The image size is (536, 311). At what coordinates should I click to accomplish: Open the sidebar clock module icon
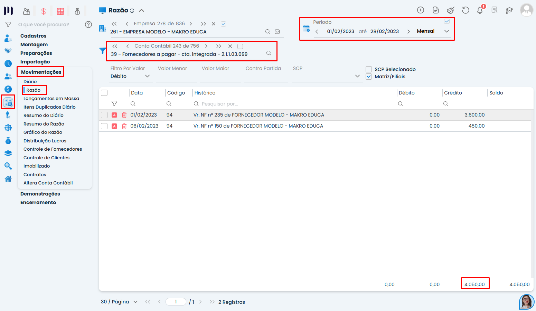point(8,63)
